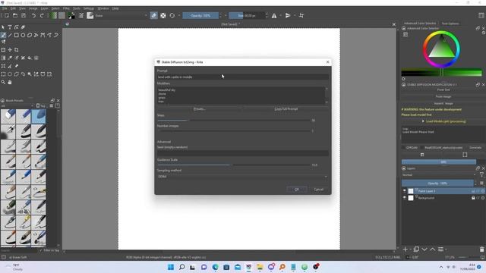Click From Image in Stable Diffusion docker
The image size is (486, 273).
click(x=443, y=96)
